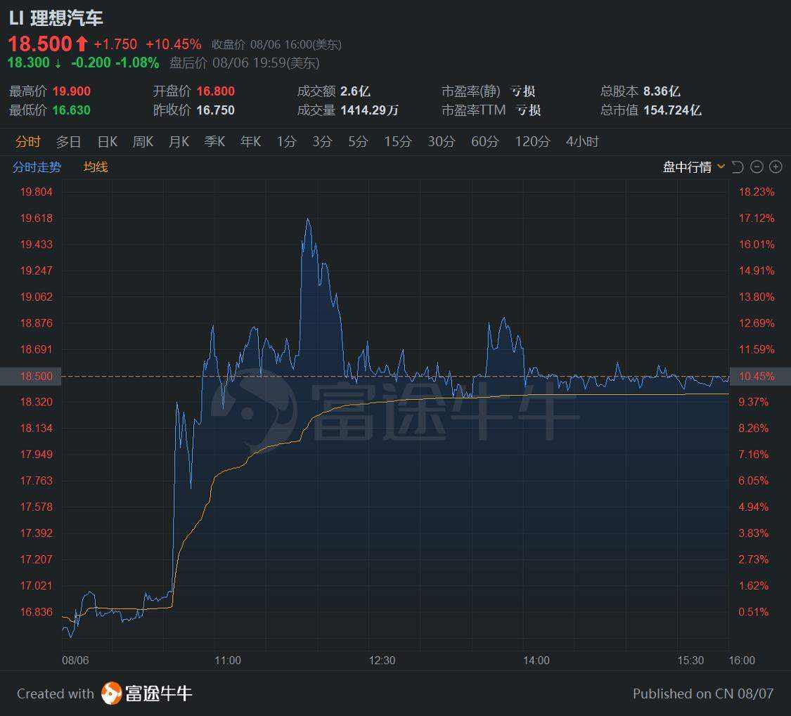This screenshot has height=716, width=791.
Task: Select the 3分 interval tab
Action: point(322,142)
